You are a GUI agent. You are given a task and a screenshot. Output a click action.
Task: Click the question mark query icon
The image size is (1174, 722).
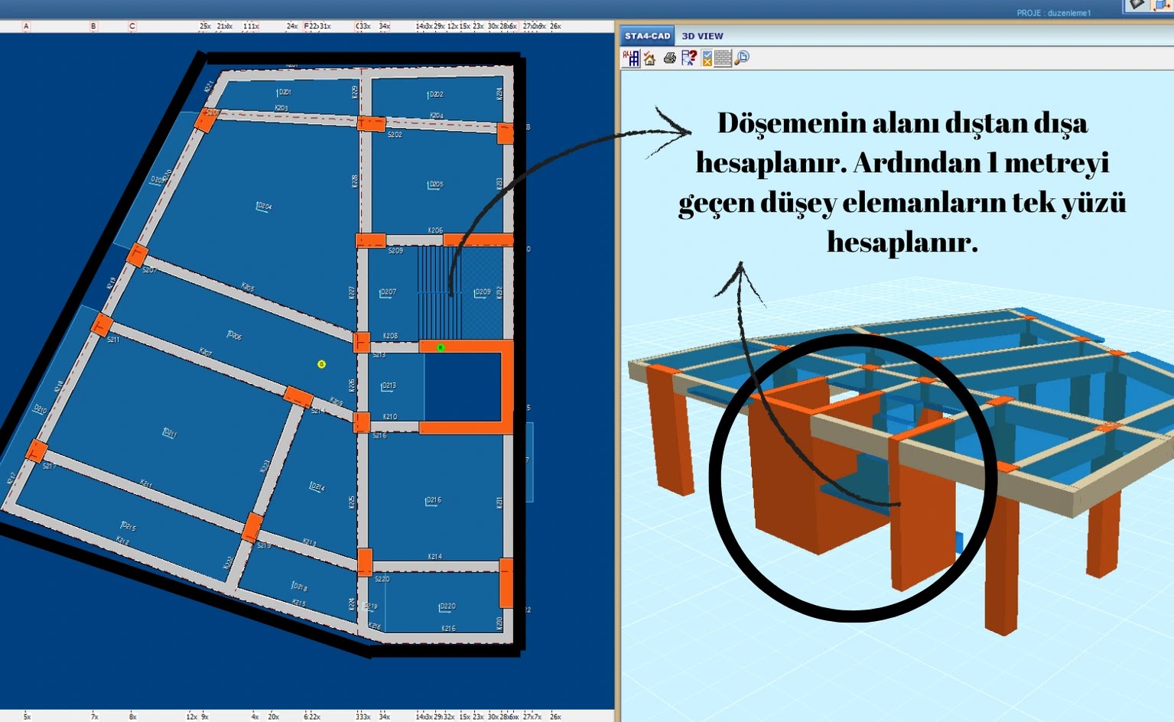click(688, 58)
